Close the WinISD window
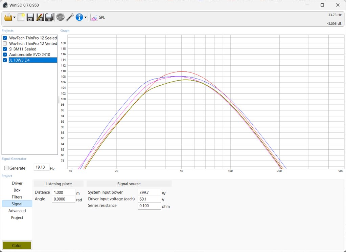Screen dimensions: 346x252 pyautogui.click(x=338, y=5)
